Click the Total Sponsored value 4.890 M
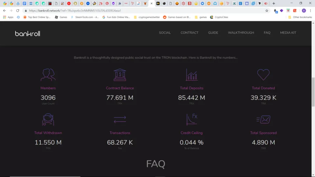The width and height of the screenshot is (315, 177). (263, 143)
